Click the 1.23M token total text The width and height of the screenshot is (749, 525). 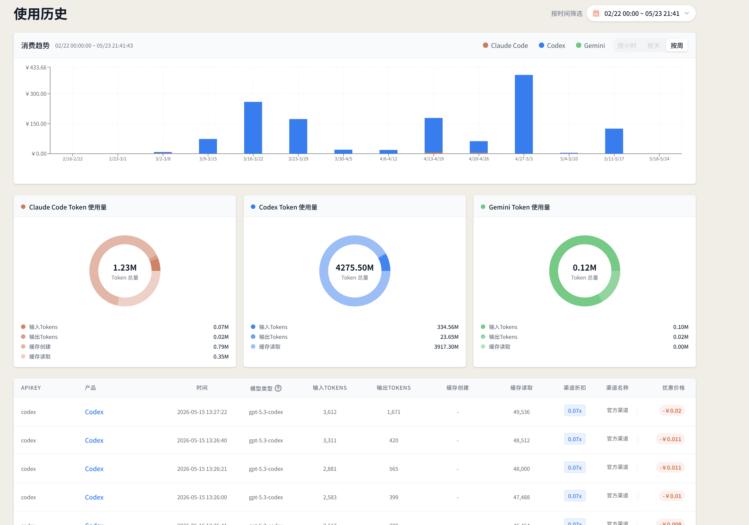(x=125, y=268)
